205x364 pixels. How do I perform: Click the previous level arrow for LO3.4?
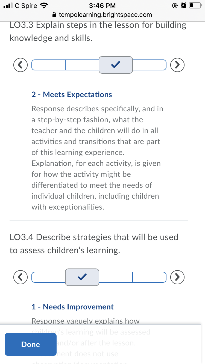21,277
